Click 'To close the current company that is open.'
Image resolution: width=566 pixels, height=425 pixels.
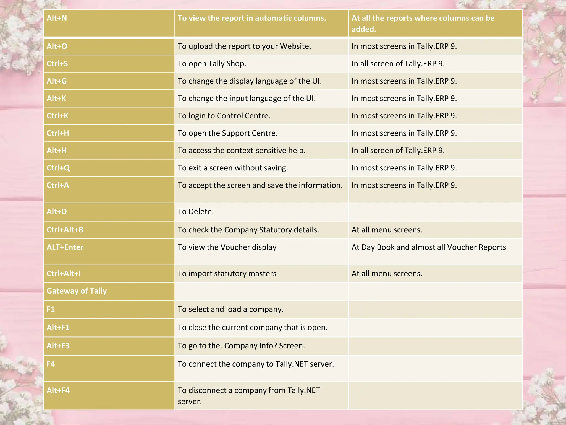(253, 328)
